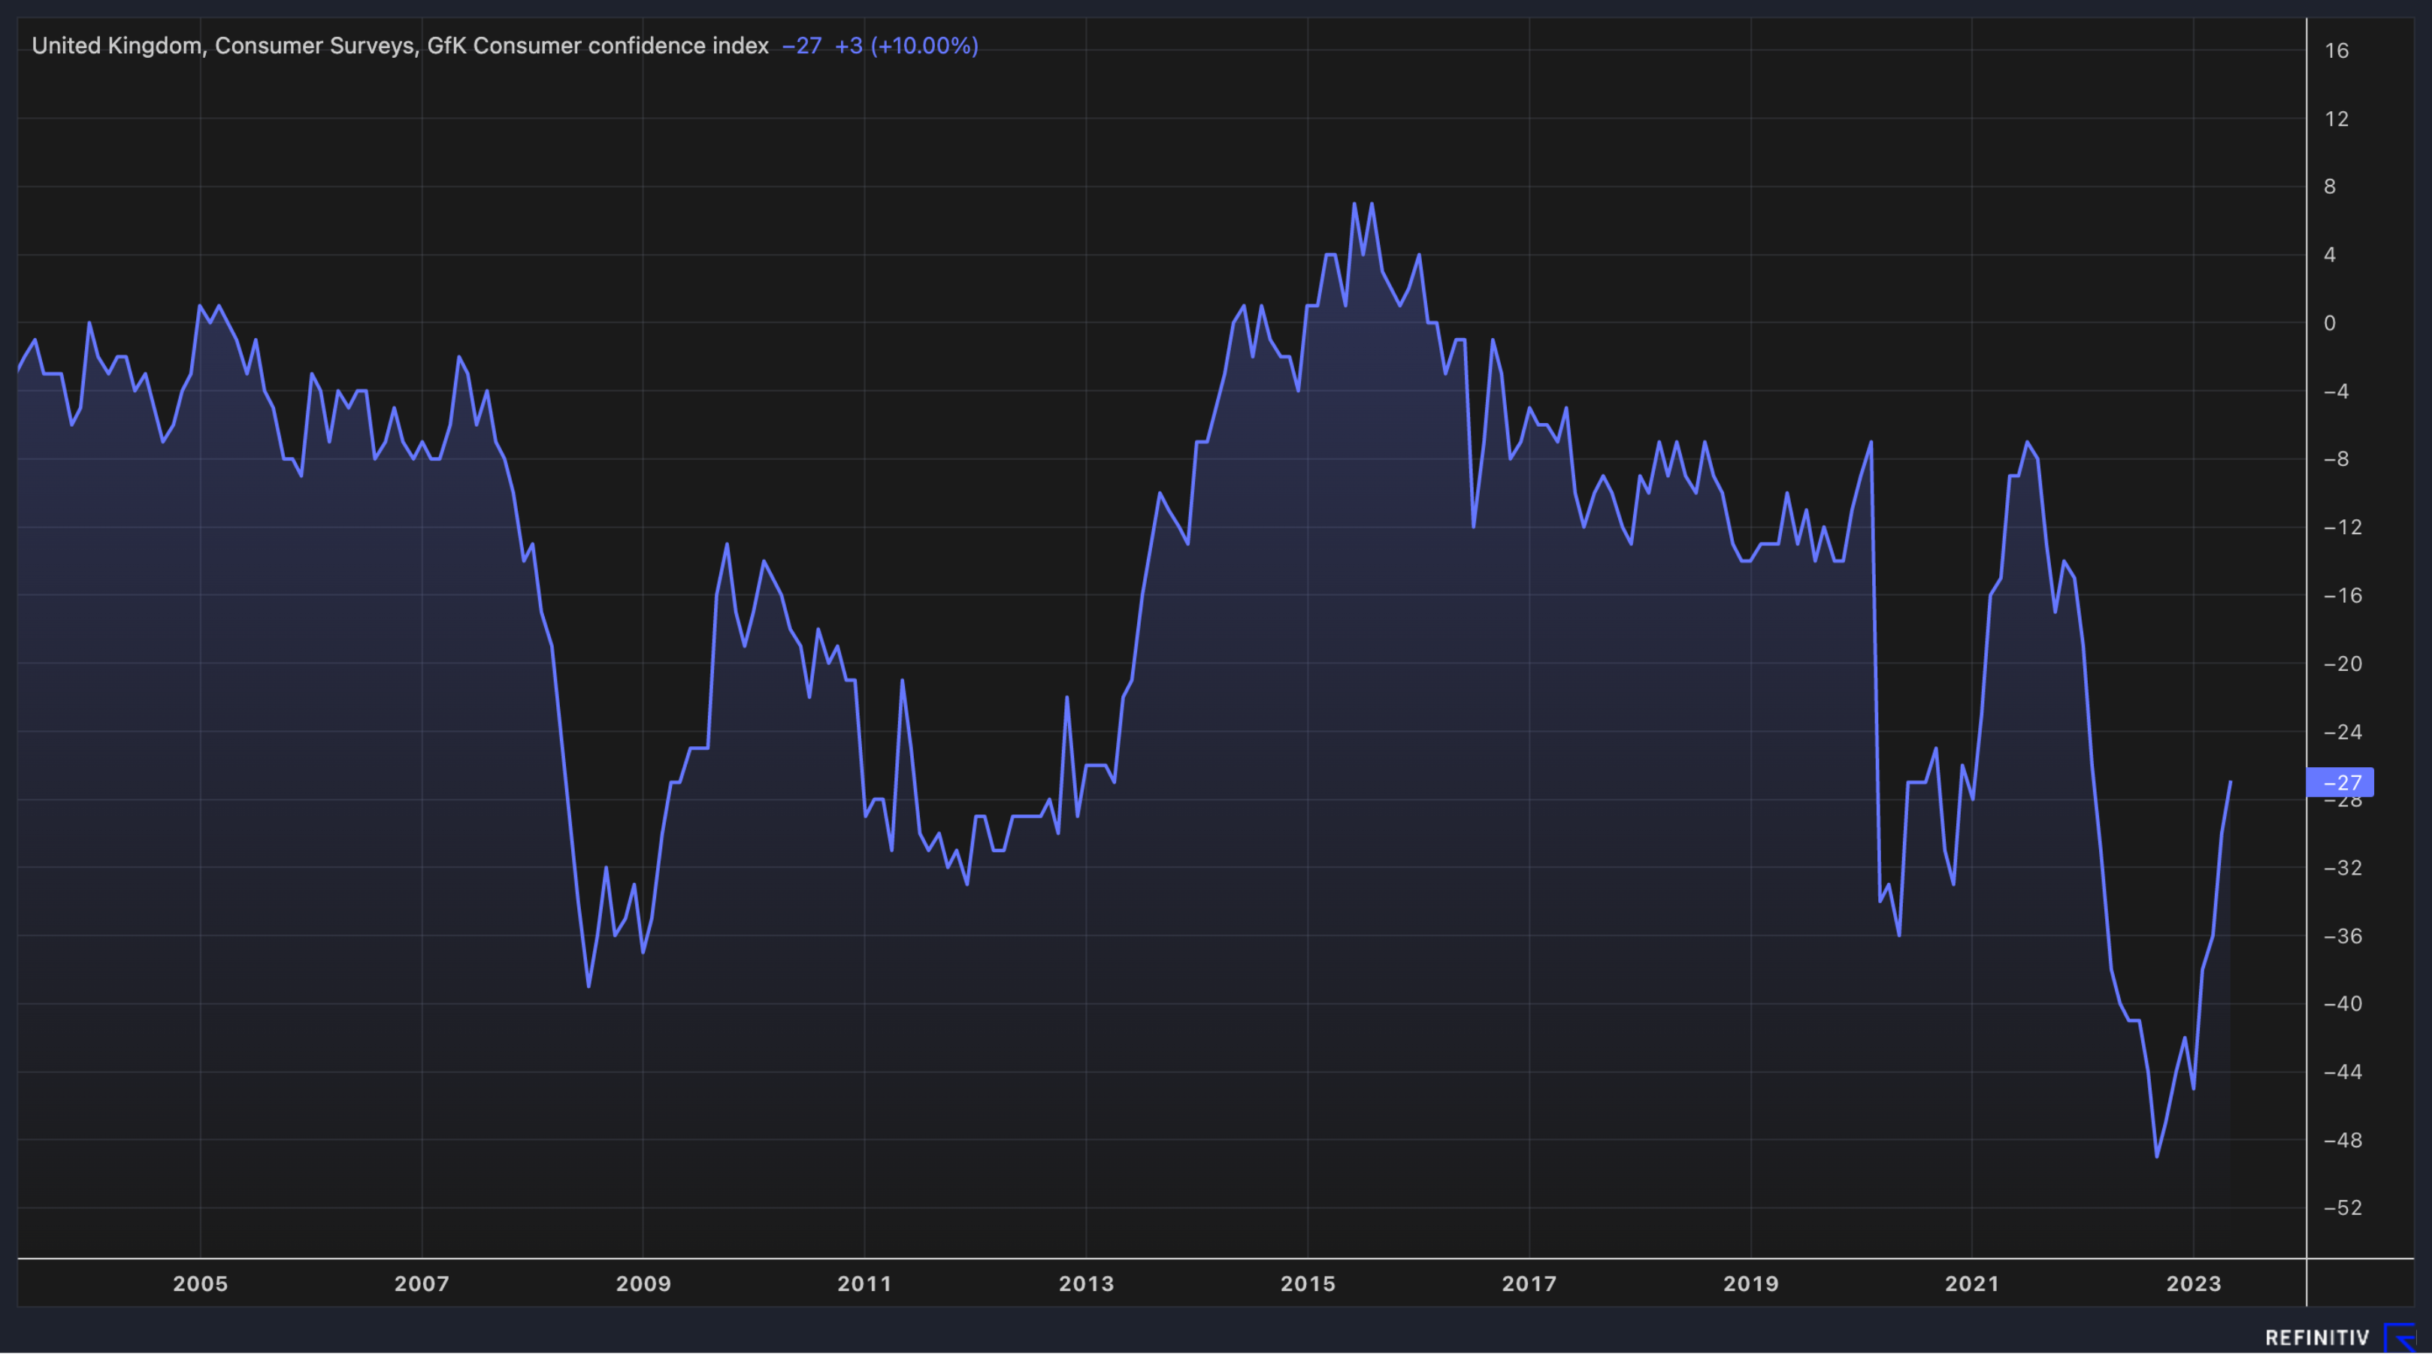2432x1354 pixels.
Task: Click the −40 y-axis label
Action: coord(2343,1004)
